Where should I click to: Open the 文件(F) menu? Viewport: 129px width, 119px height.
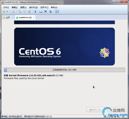(6, 8)
